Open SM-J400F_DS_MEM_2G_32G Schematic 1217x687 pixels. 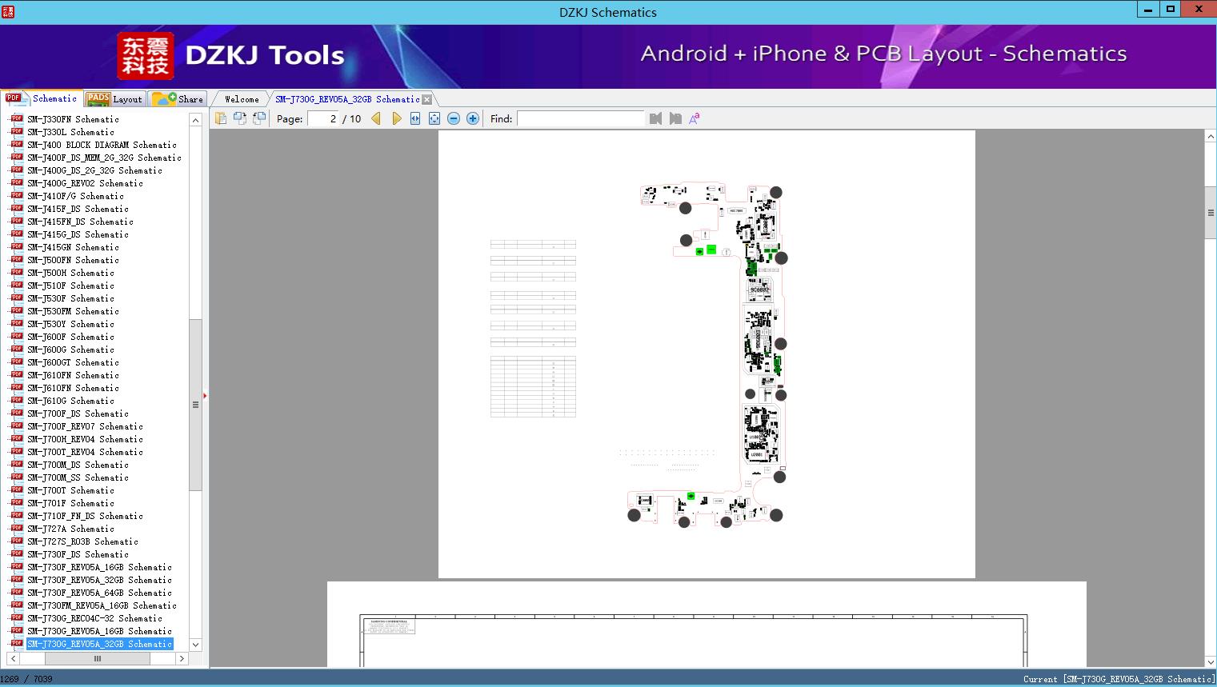(104, 158)
